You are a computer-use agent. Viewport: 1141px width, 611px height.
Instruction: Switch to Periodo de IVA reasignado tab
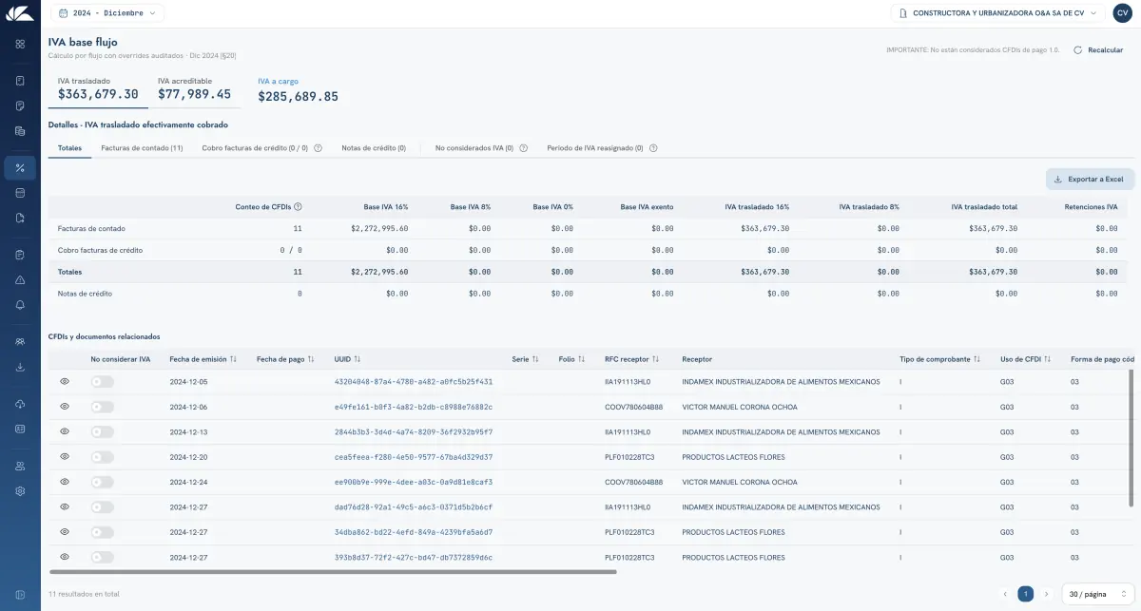pos(595,148)
